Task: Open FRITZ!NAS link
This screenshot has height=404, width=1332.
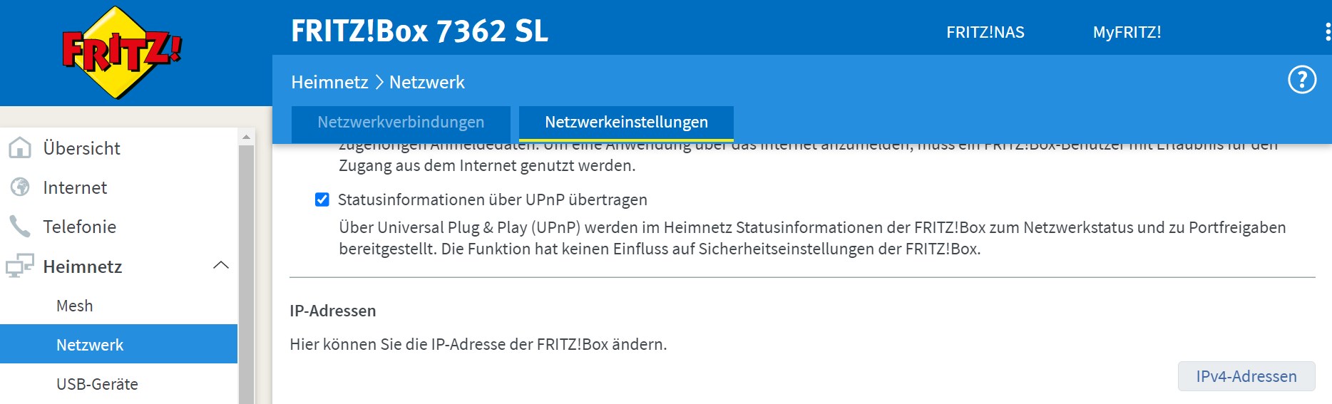Action: [x=985, y=32]
